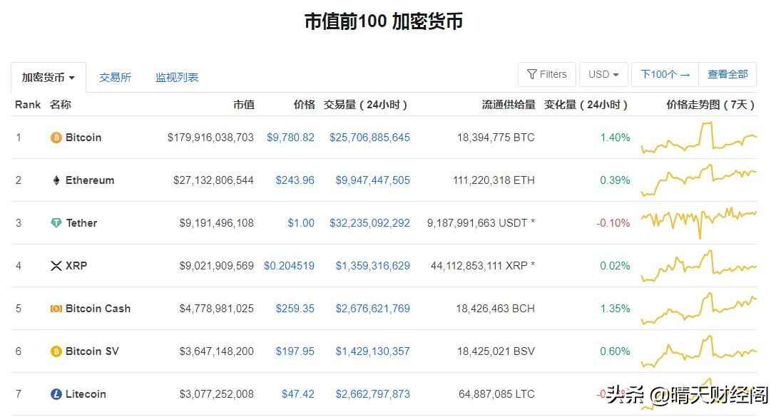Click the Bitcoin coin logo icon
The image size is (781, 417).
tap(56, 138)
